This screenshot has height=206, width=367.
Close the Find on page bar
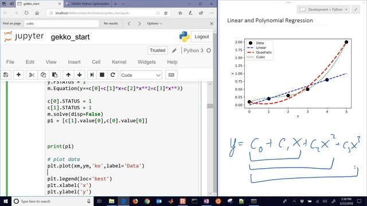click(x=212, y=23)
